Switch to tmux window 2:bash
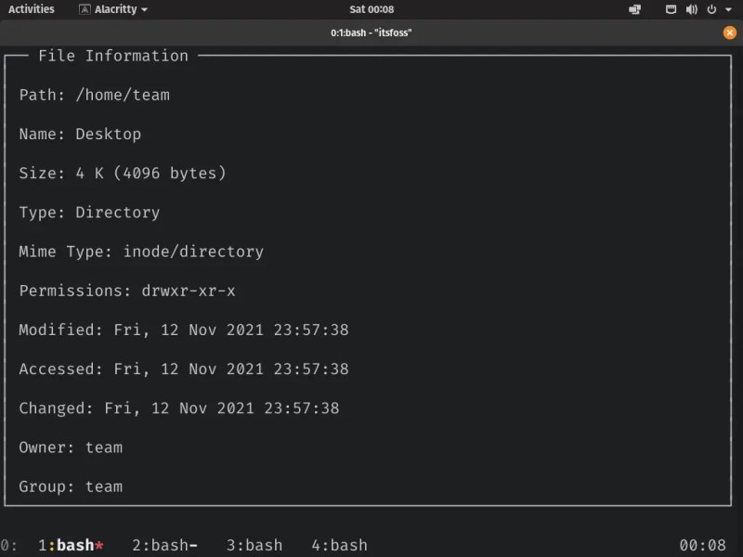The image size is (743, 557). [x=164, y=545]
